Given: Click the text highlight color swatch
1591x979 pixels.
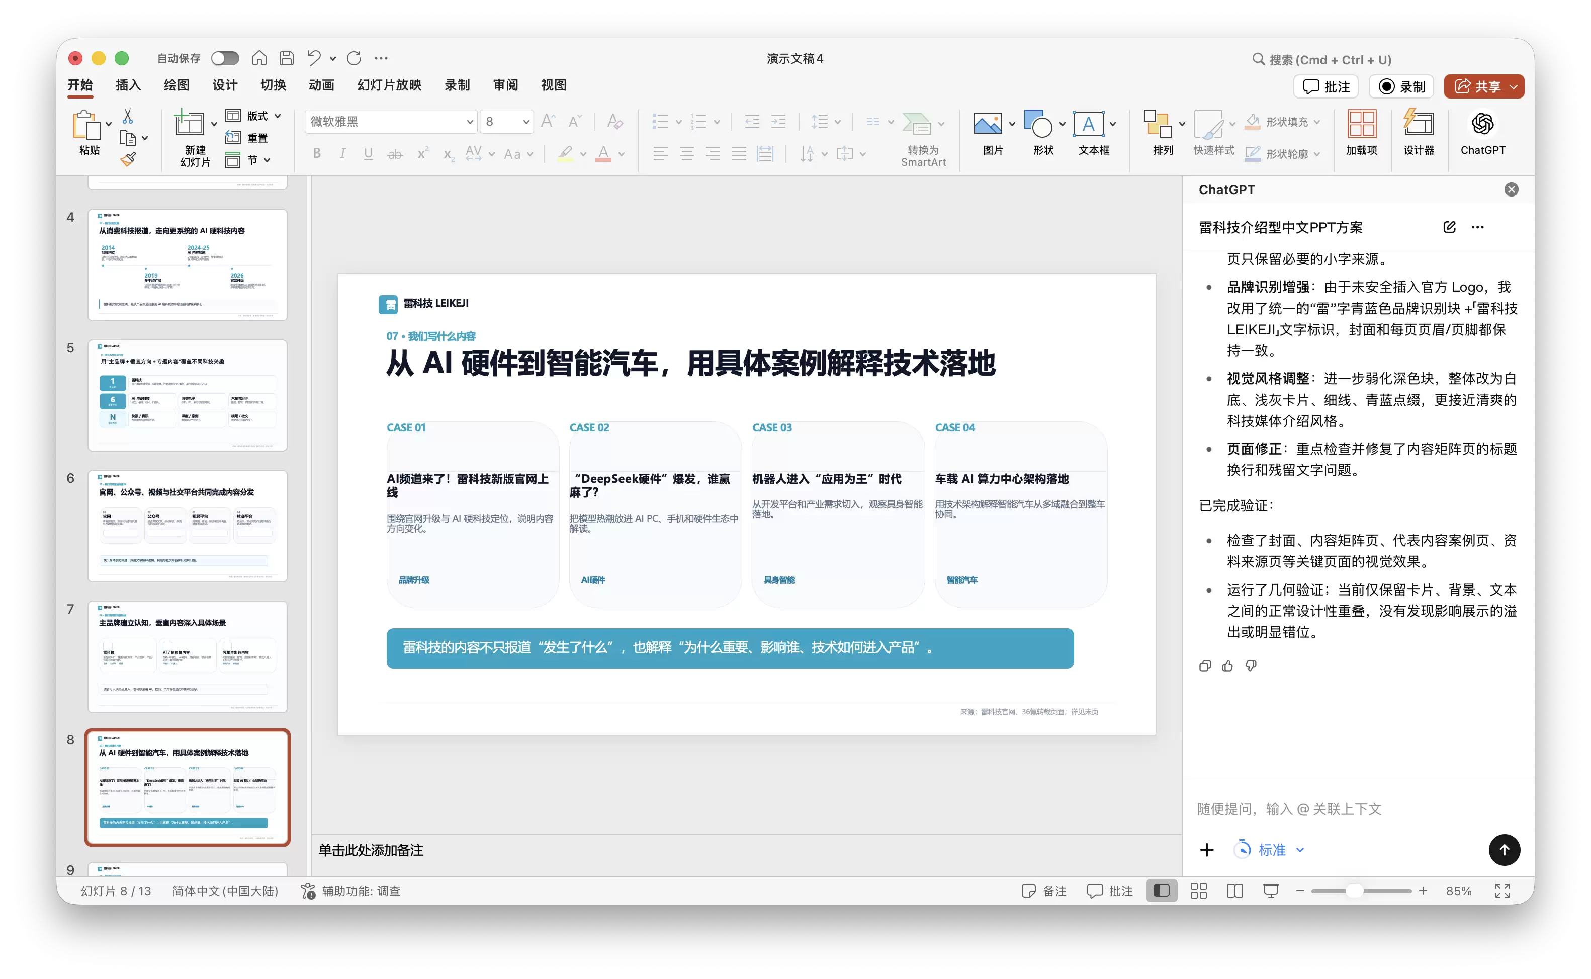Looking at the screenshot, I should [565, 154].
